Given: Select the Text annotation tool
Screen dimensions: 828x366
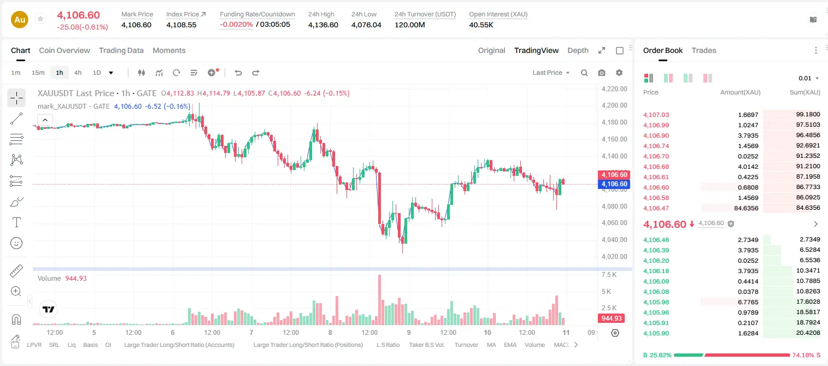Looking at the screenshot, I should click(16, 222).
